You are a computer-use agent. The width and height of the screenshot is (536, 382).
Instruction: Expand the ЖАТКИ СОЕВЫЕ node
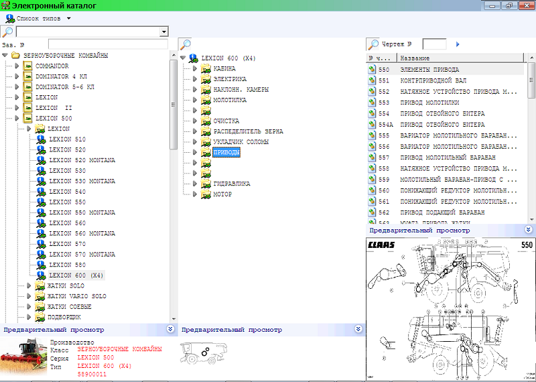(x=29, y=307)
